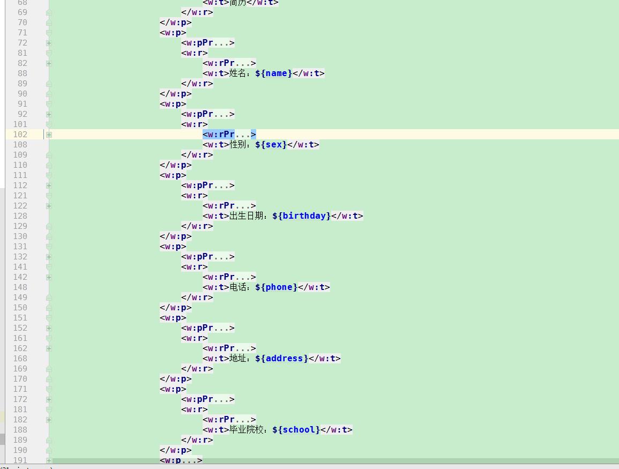Collapse w:r block at line 121
Image resolution: width=619 pixels, height=469 pixels.
(49, 196)
